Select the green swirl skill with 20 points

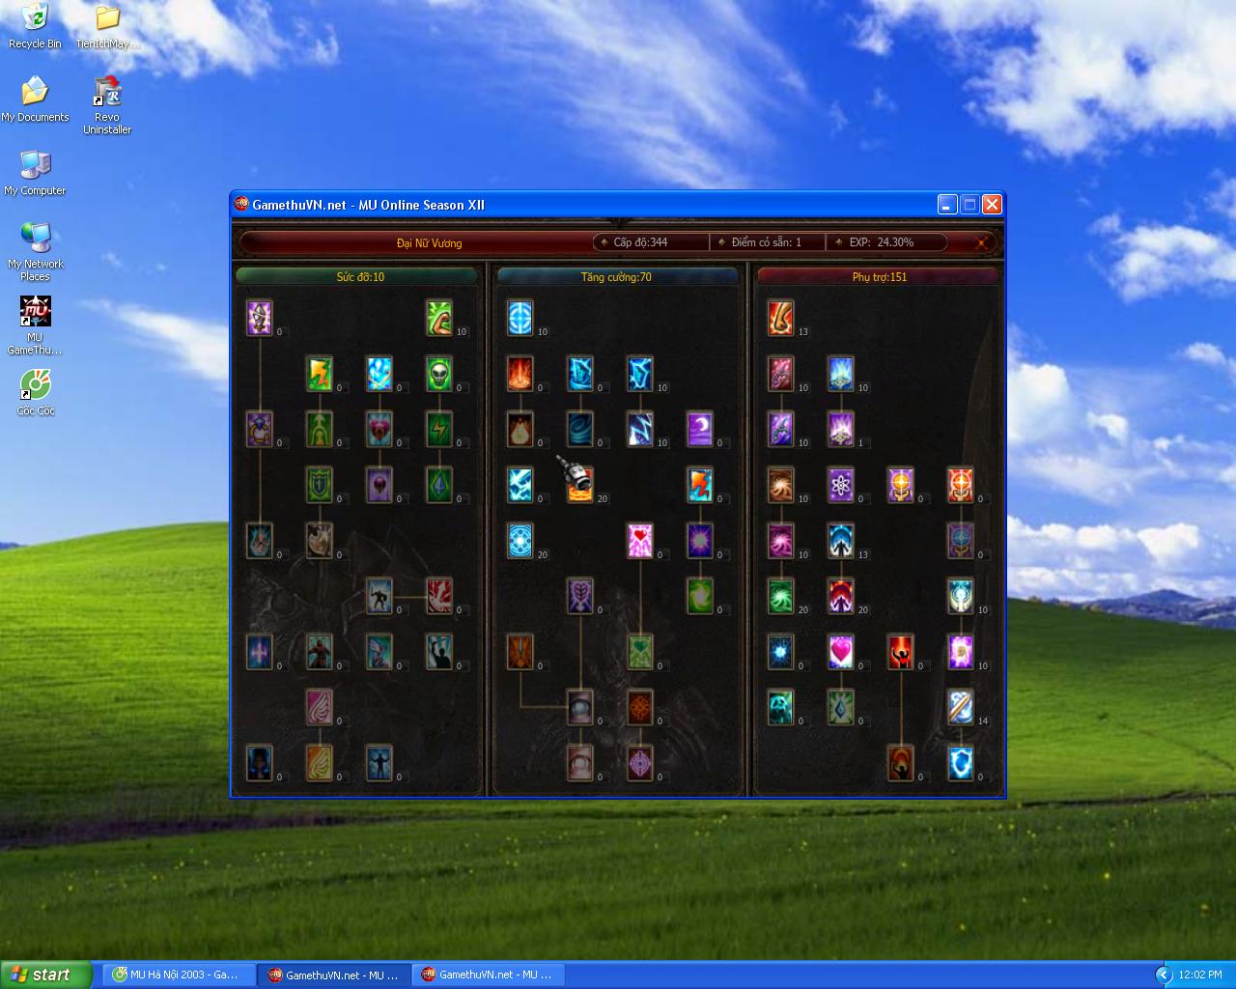point(781,595)
